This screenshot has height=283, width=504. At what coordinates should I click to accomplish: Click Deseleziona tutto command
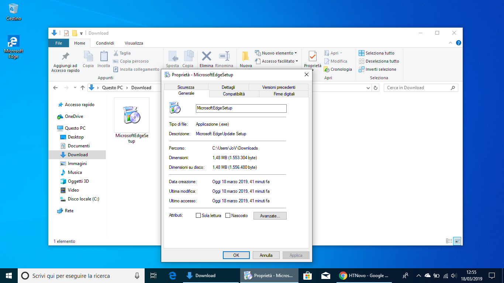click(x=379, y=61)
